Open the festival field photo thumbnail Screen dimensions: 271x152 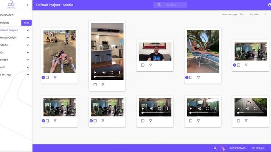point(59,52)
